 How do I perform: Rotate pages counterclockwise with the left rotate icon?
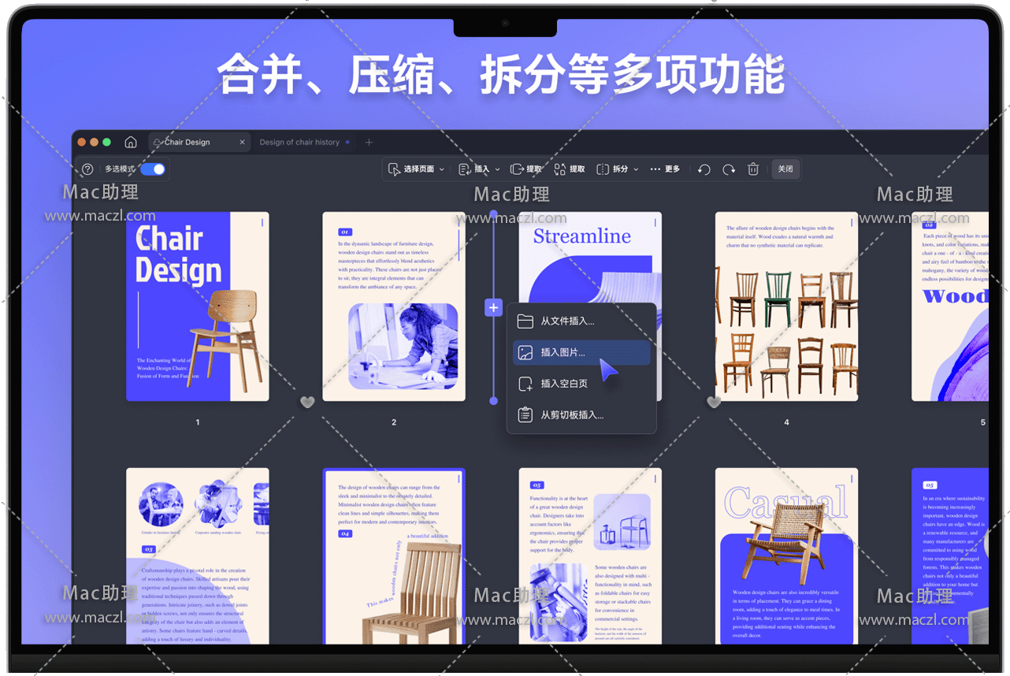[x=704, y=169]
